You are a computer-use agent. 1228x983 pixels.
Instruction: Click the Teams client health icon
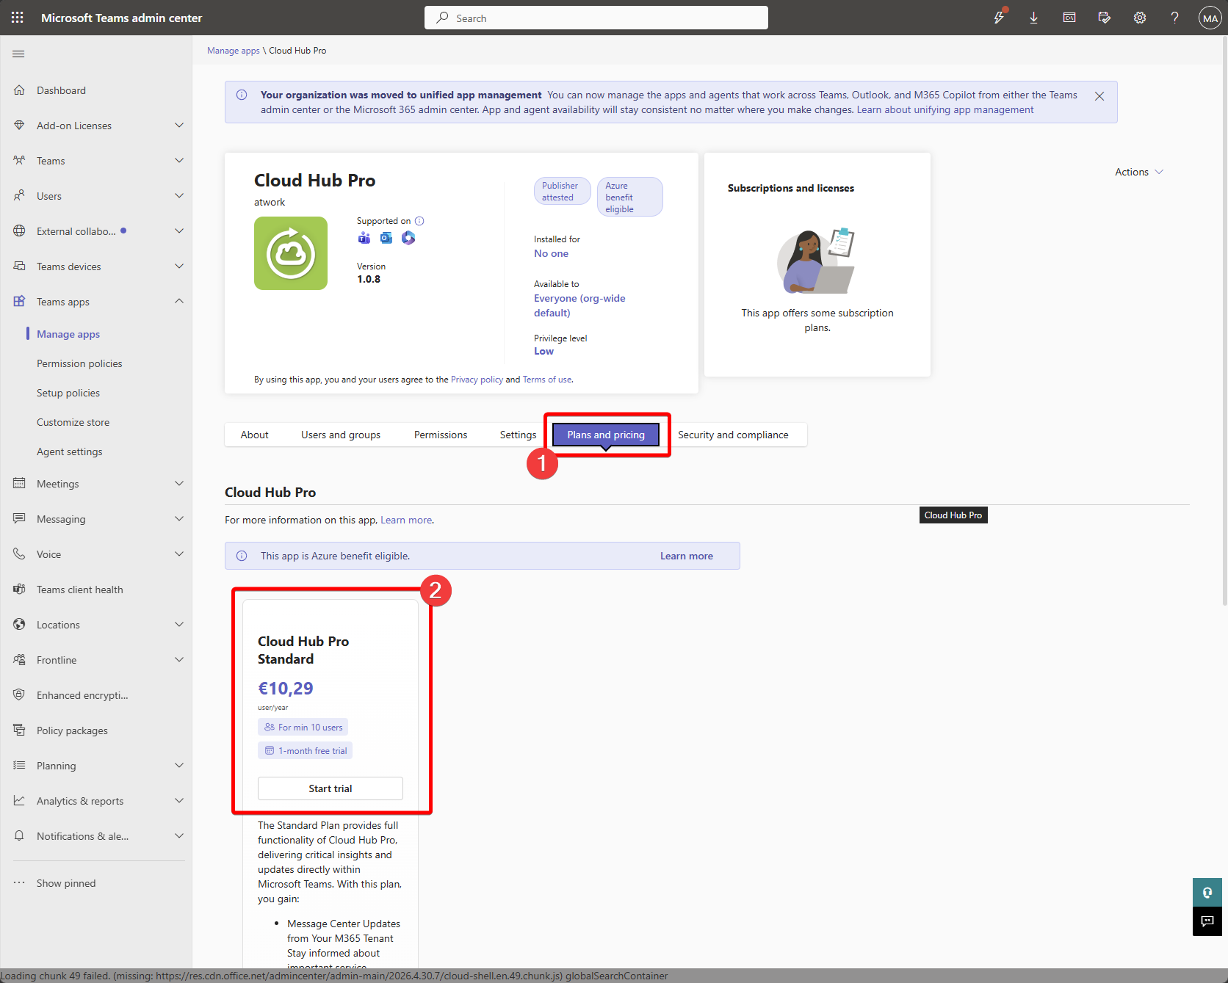[19, 590]
